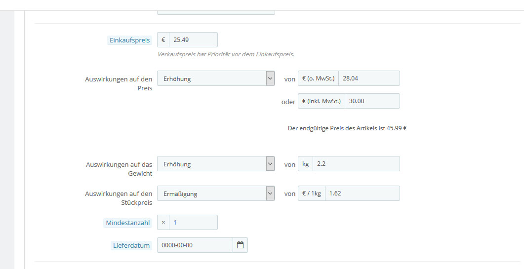Click the weight field showing 2.2
Screen dimensions: 524x269
tap(356, 164)
